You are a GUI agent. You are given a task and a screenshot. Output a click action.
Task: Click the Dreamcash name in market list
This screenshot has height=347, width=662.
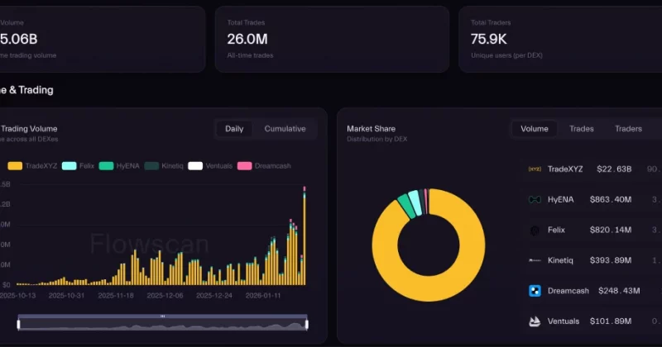tap(568, 291)
